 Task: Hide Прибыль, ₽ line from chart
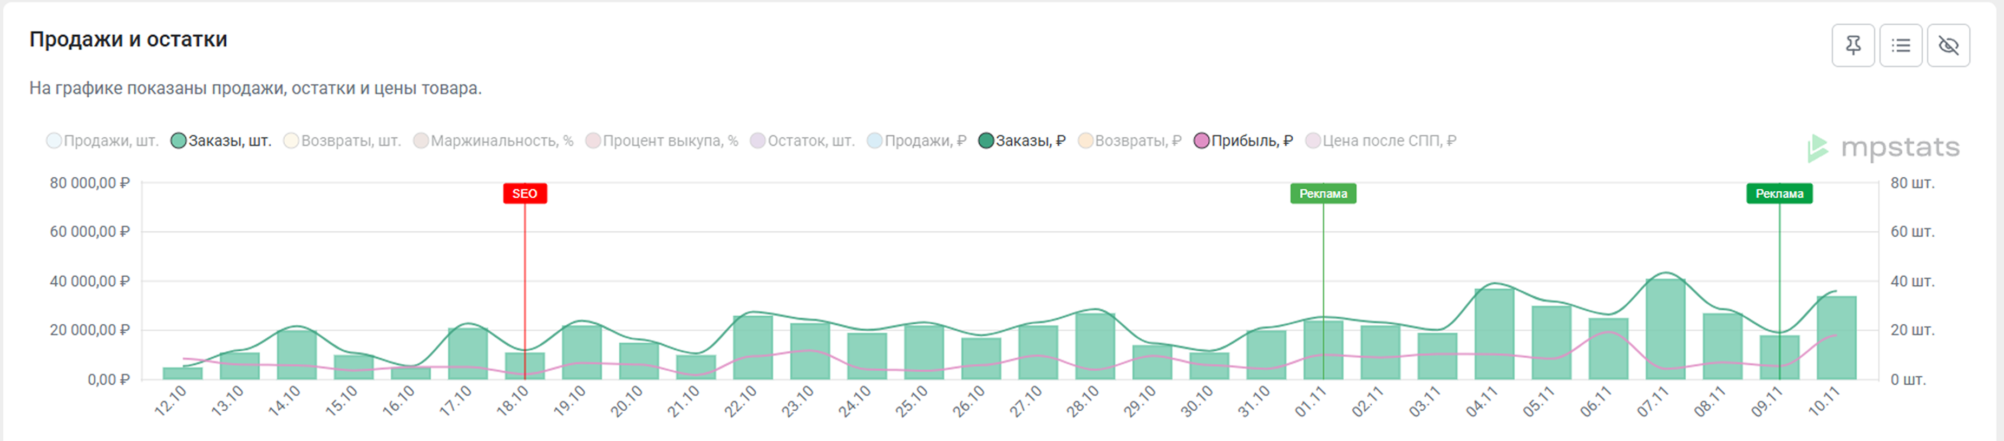[x=1243, y=141]
